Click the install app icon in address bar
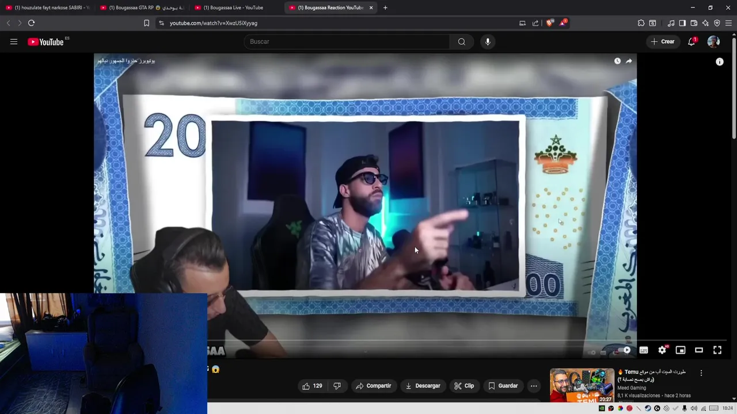This screenshot has height=414, width=737. (x=522, y=23)
